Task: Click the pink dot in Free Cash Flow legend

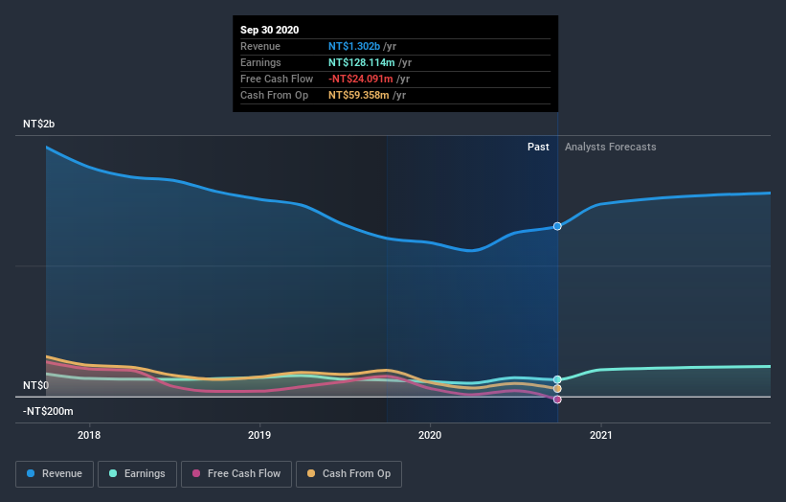Action: 196,473
